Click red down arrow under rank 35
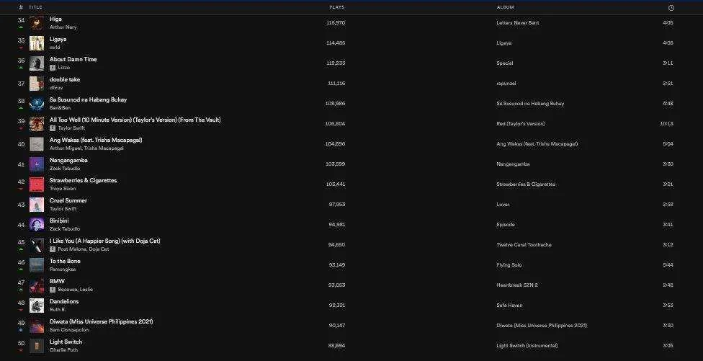Image resolution: width=703 pixels, height=361 pixels. click(x=21, y=48)
